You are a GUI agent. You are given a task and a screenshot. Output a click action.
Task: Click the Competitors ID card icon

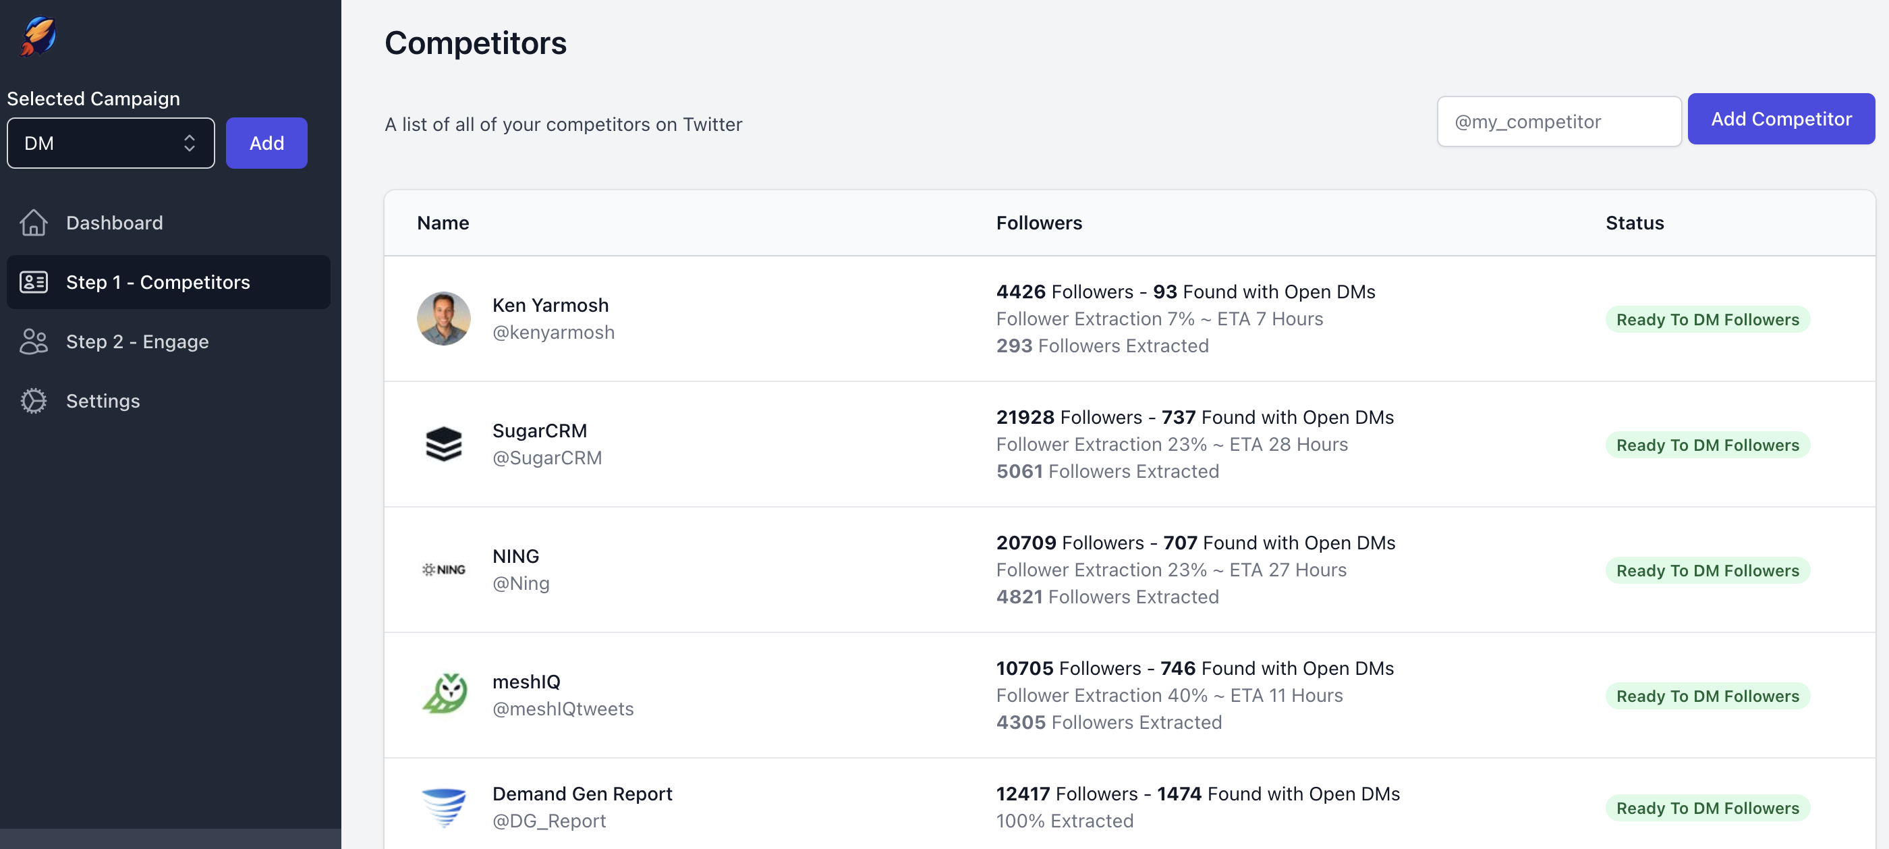(x=33, y=282)
